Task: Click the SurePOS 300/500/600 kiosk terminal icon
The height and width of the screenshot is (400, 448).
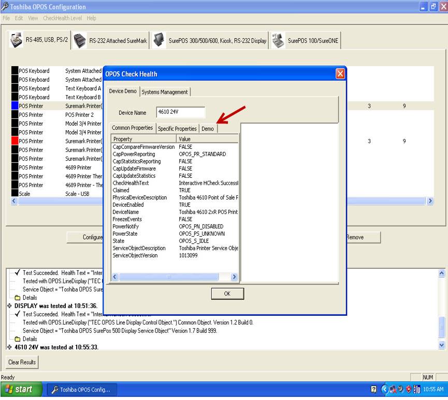Action: pos(159,40)
